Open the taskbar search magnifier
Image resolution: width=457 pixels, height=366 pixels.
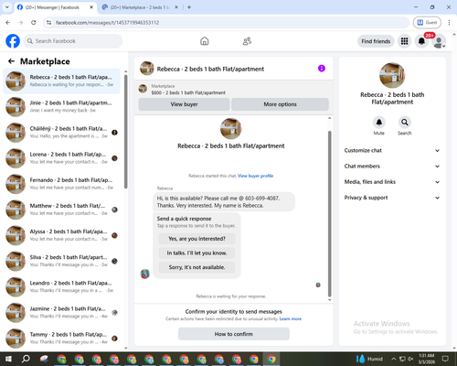[x=26, y=359]
